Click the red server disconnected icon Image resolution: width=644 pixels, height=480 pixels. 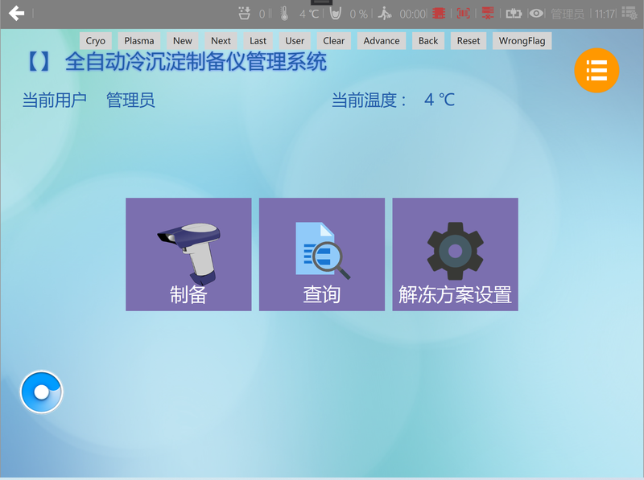coord(488,14)
